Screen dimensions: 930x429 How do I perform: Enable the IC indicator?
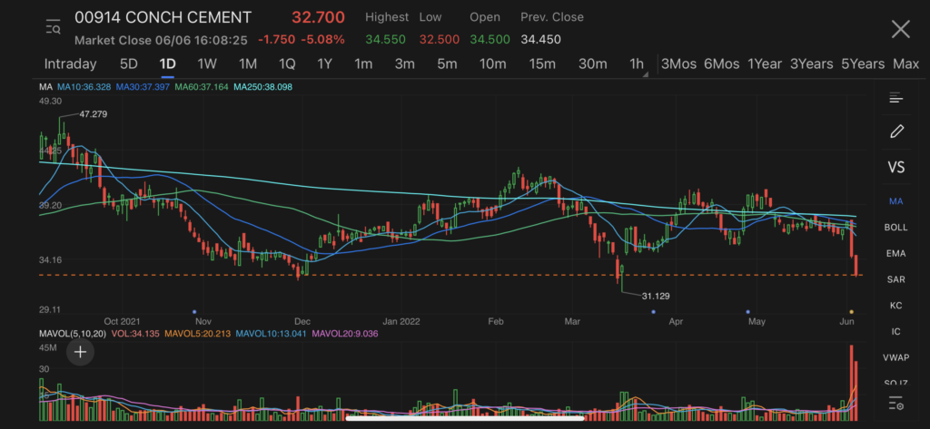(x=895, y=332)
